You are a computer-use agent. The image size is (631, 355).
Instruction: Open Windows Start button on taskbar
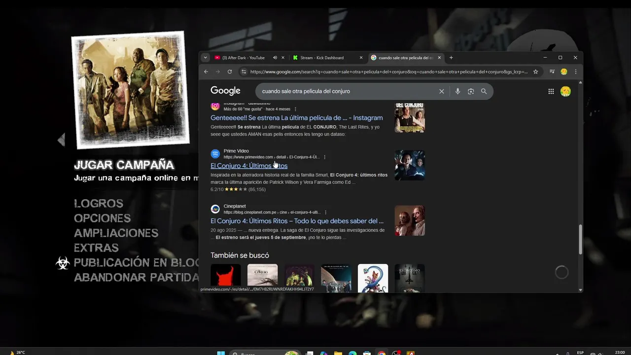(x=221, y=353)
